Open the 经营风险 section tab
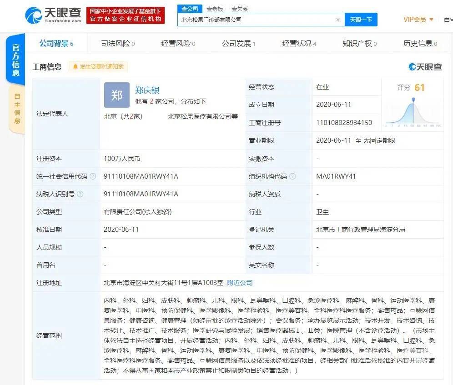This screenshot has width=453, height=385. [x=178, y=44]
